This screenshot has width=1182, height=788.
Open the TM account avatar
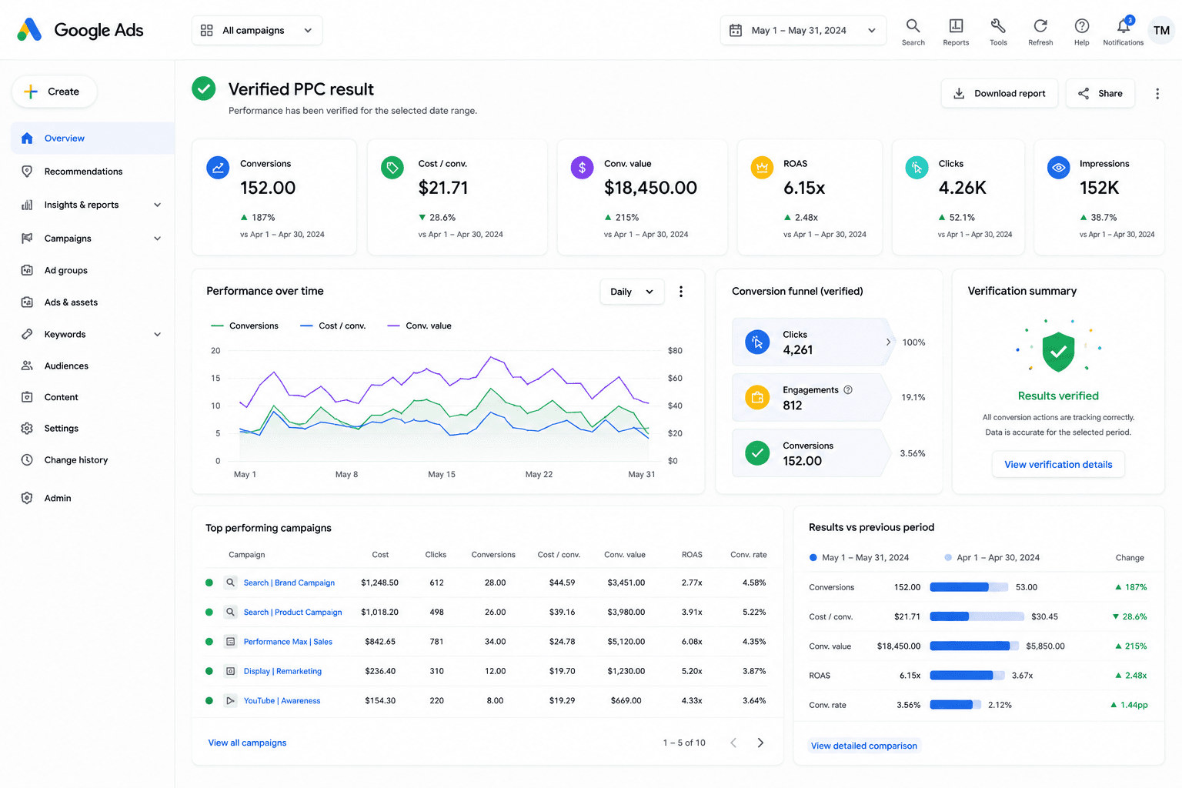[x=1161, y=31]
